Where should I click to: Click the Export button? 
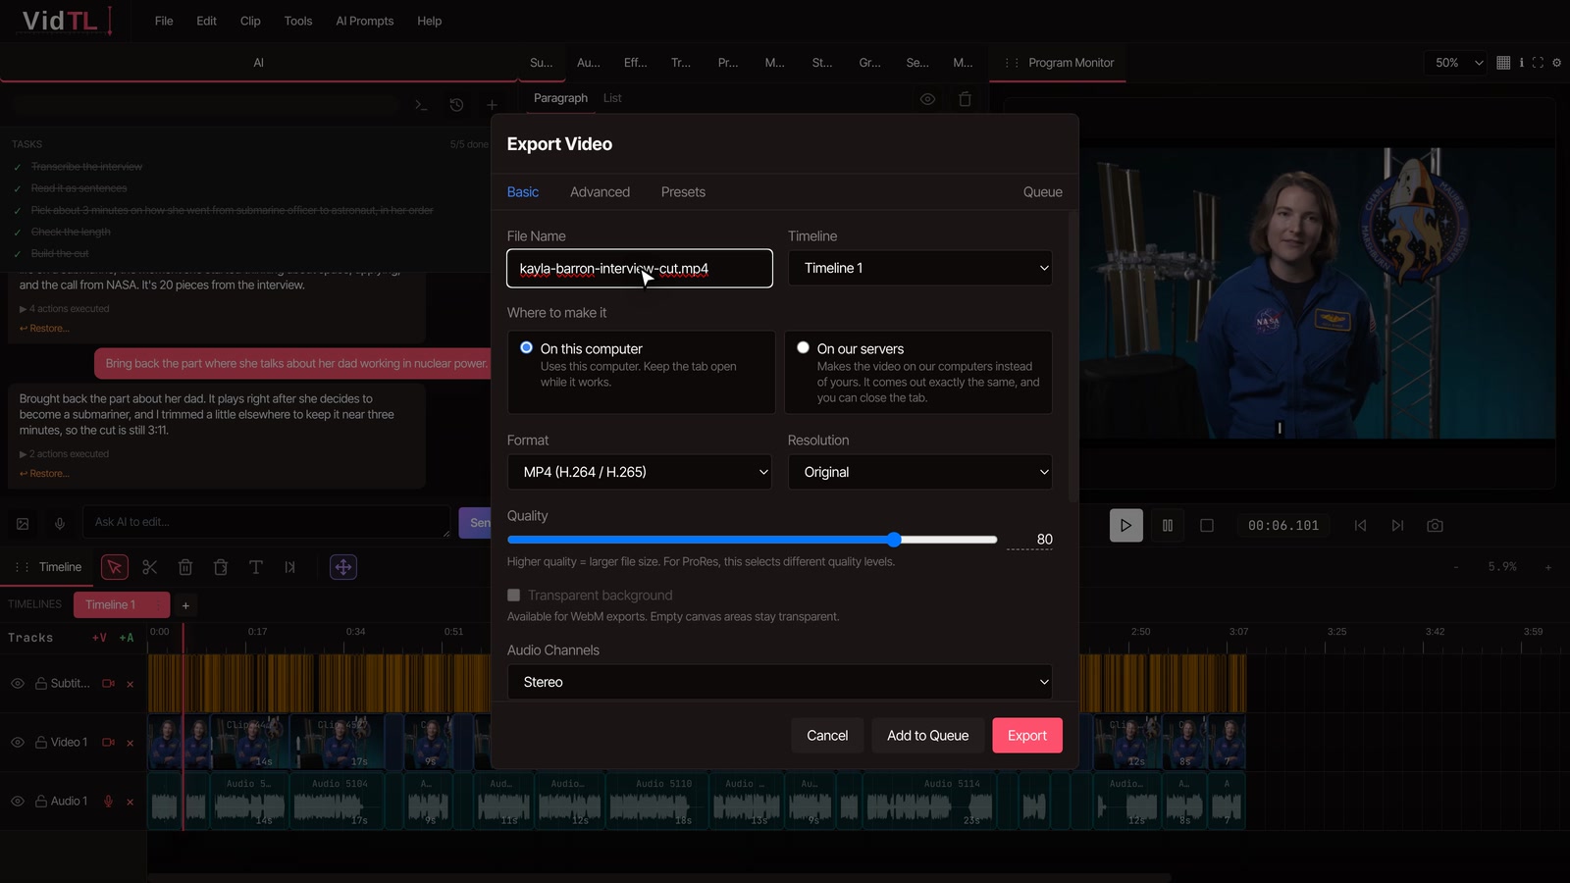pyautogui.click(x=1027, y=736)
